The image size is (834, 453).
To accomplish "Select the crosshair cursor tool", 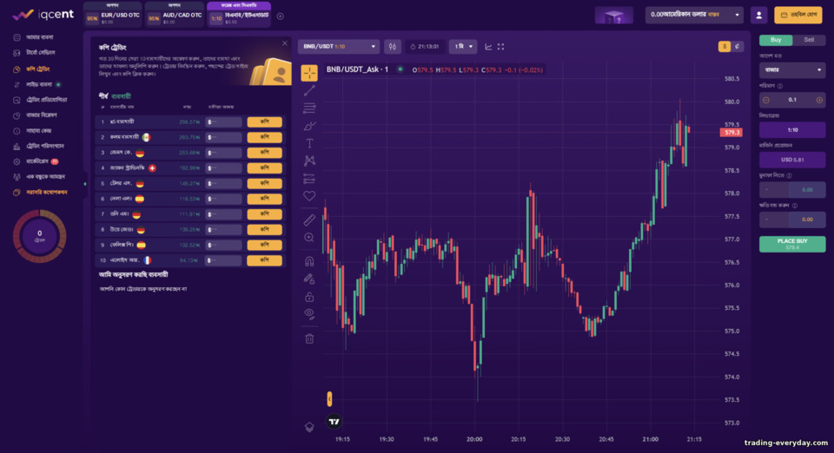I will click(309, 73).
